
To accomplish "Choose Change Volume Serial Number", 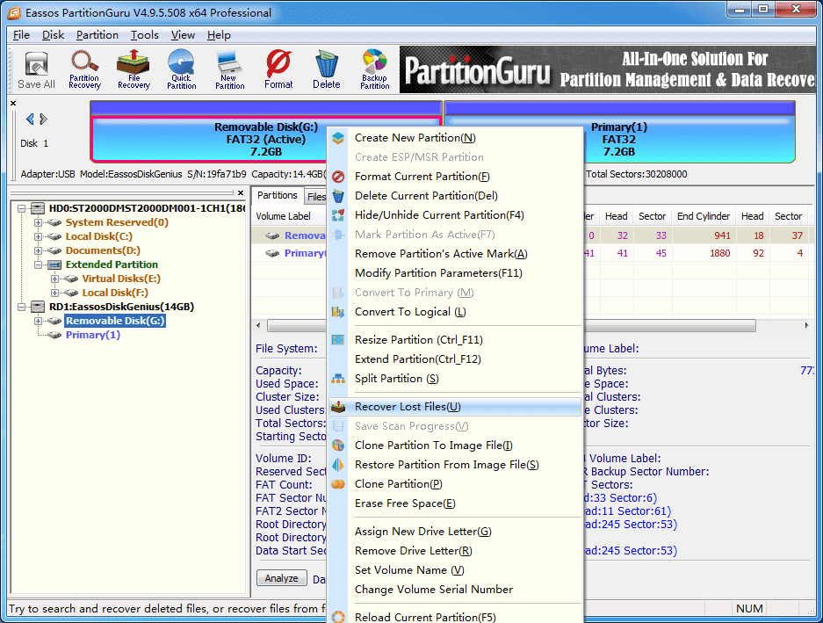I will coord(456,590).
